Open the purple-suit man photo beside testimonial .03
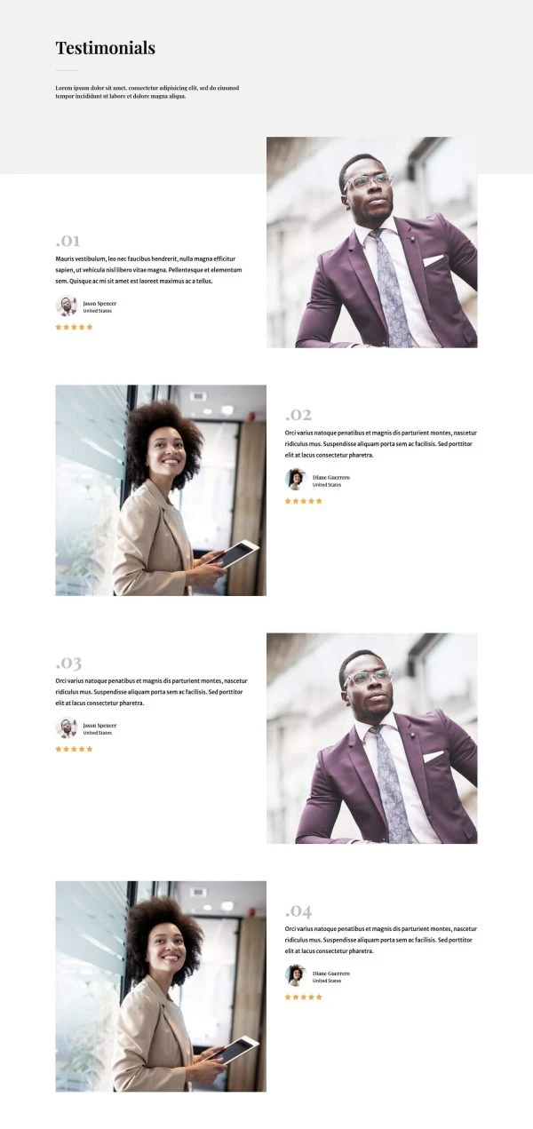533x1129 pixels. [x=372, y=738]
